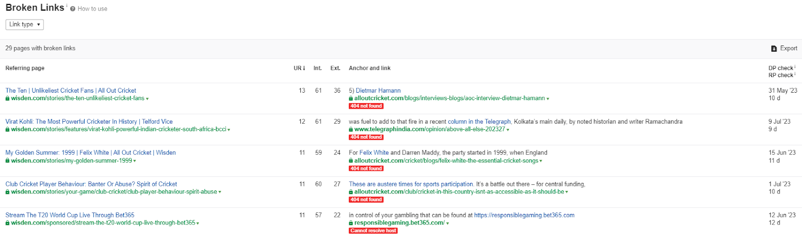This screenshot has width=802, height=237.
Task: Click the How to use help link
Action: (92, 9)
